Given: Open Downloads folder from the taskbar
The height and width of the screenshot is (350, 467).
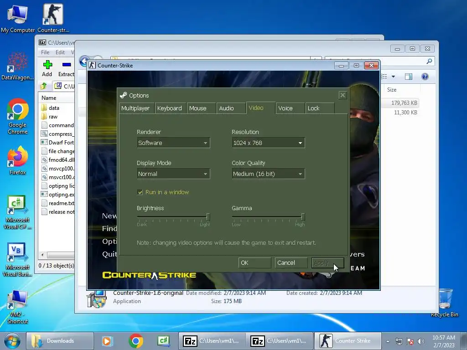Looking at the screenshot, I should point(60,341).
